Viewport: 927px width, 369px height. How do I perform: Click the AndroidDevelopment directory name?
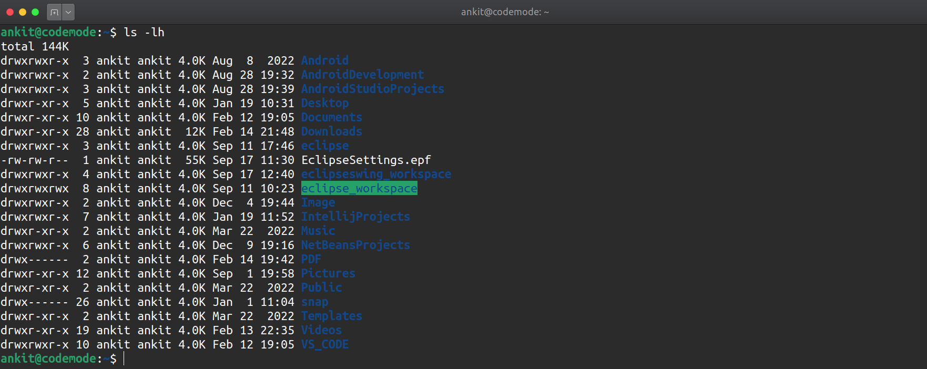[x=362, y=75]
